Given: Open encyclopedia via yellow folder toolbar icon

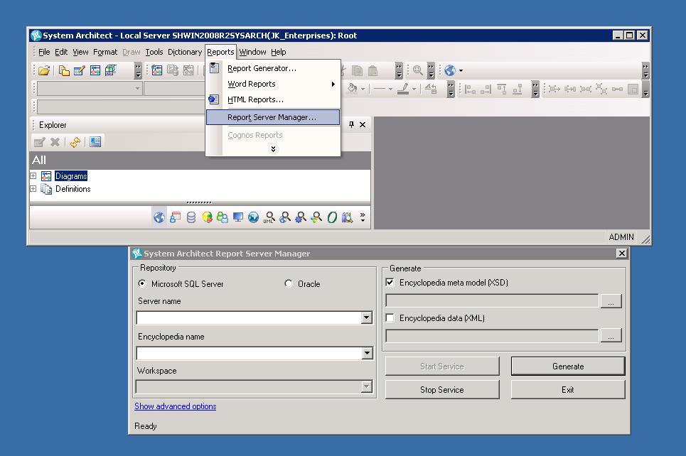Looking at the screenshot, I should click(44, 70).
